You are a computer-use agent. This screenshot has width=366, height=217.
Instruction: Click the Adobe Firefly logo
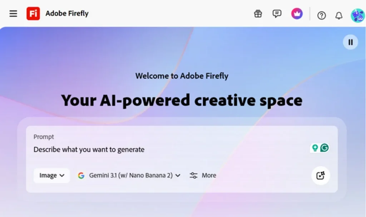(x=33, y=14)
